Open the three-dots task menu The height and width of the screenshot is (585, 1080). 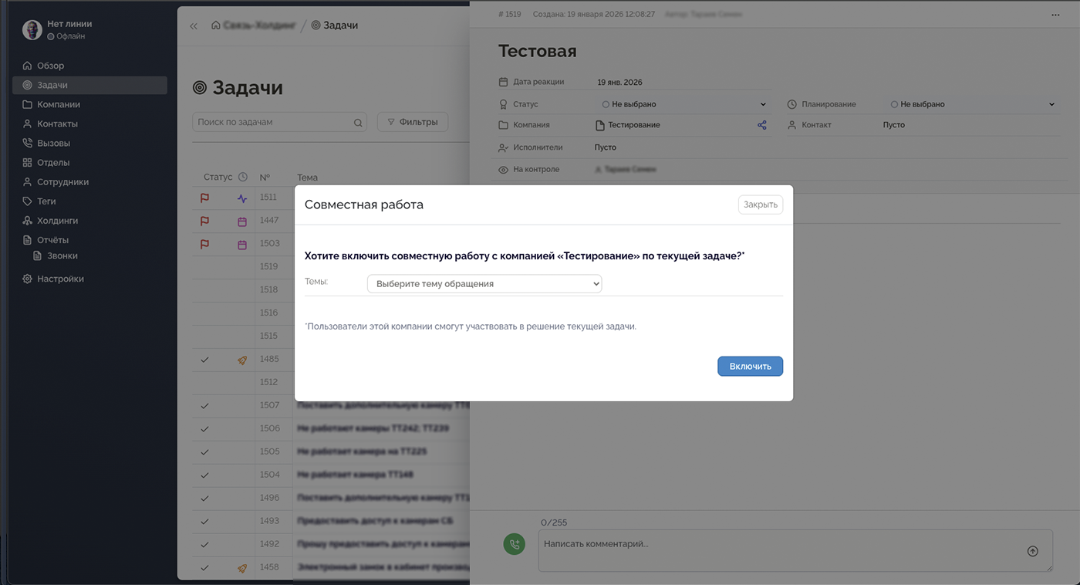click(1055, 15)
